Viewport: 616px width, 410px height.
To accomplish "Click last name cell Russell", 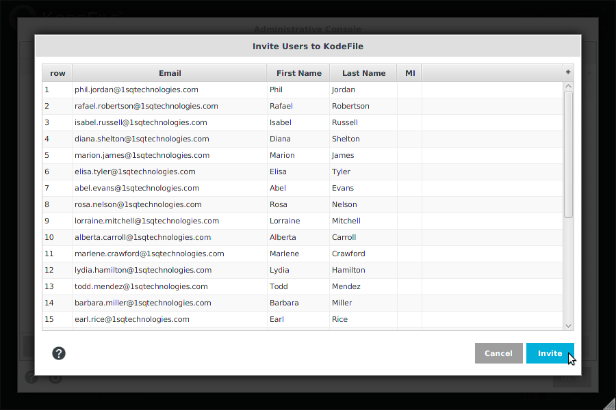I will click(363, 123).
